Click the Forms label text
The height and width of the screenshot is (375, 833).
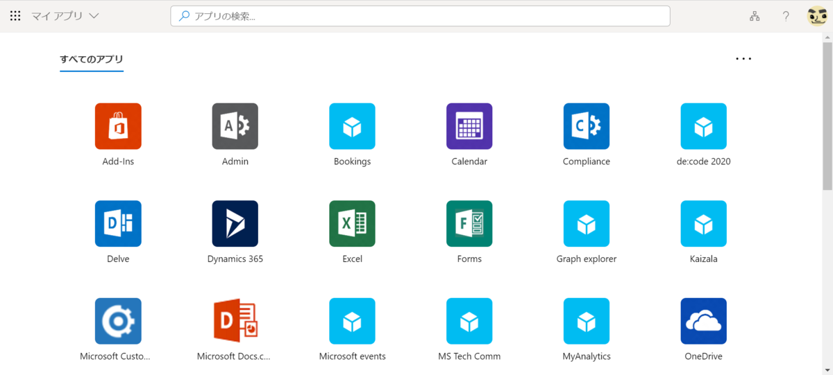[x=469, y=259]
